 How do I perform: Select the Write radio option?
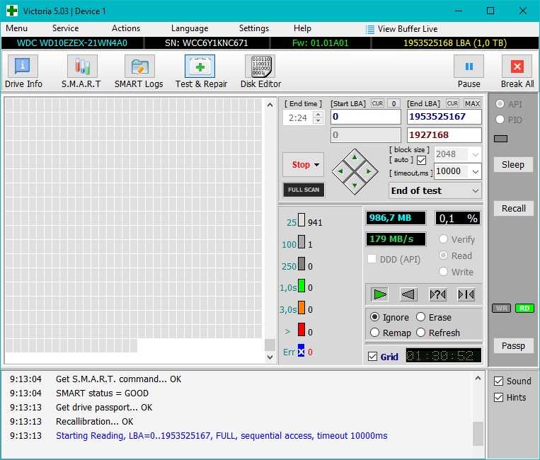444,272
